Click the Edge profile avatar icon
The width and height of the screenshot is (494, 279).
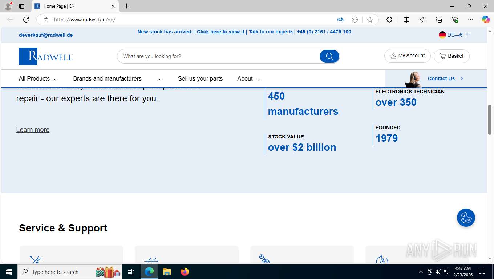[8, 6]
